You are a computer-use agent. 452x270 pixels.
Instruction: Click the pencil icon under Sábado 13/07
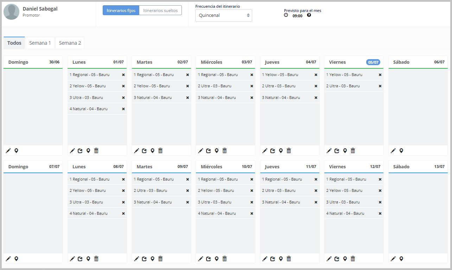coord(393,259)
